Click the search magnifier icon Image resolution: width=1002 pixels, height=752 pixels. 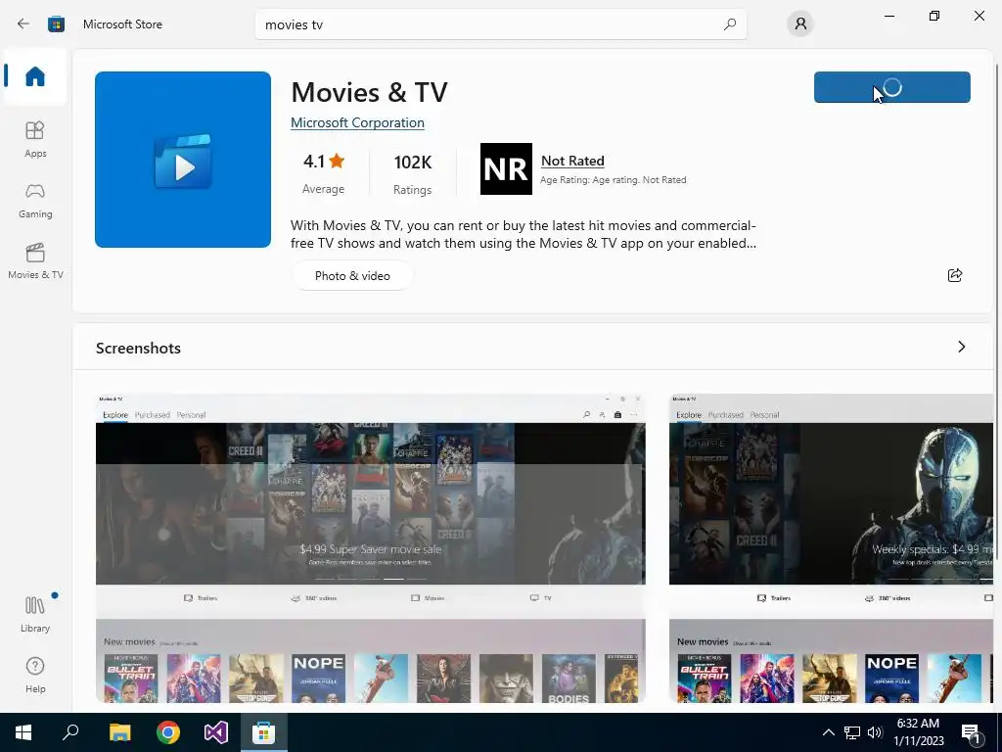tap(730, 24)
